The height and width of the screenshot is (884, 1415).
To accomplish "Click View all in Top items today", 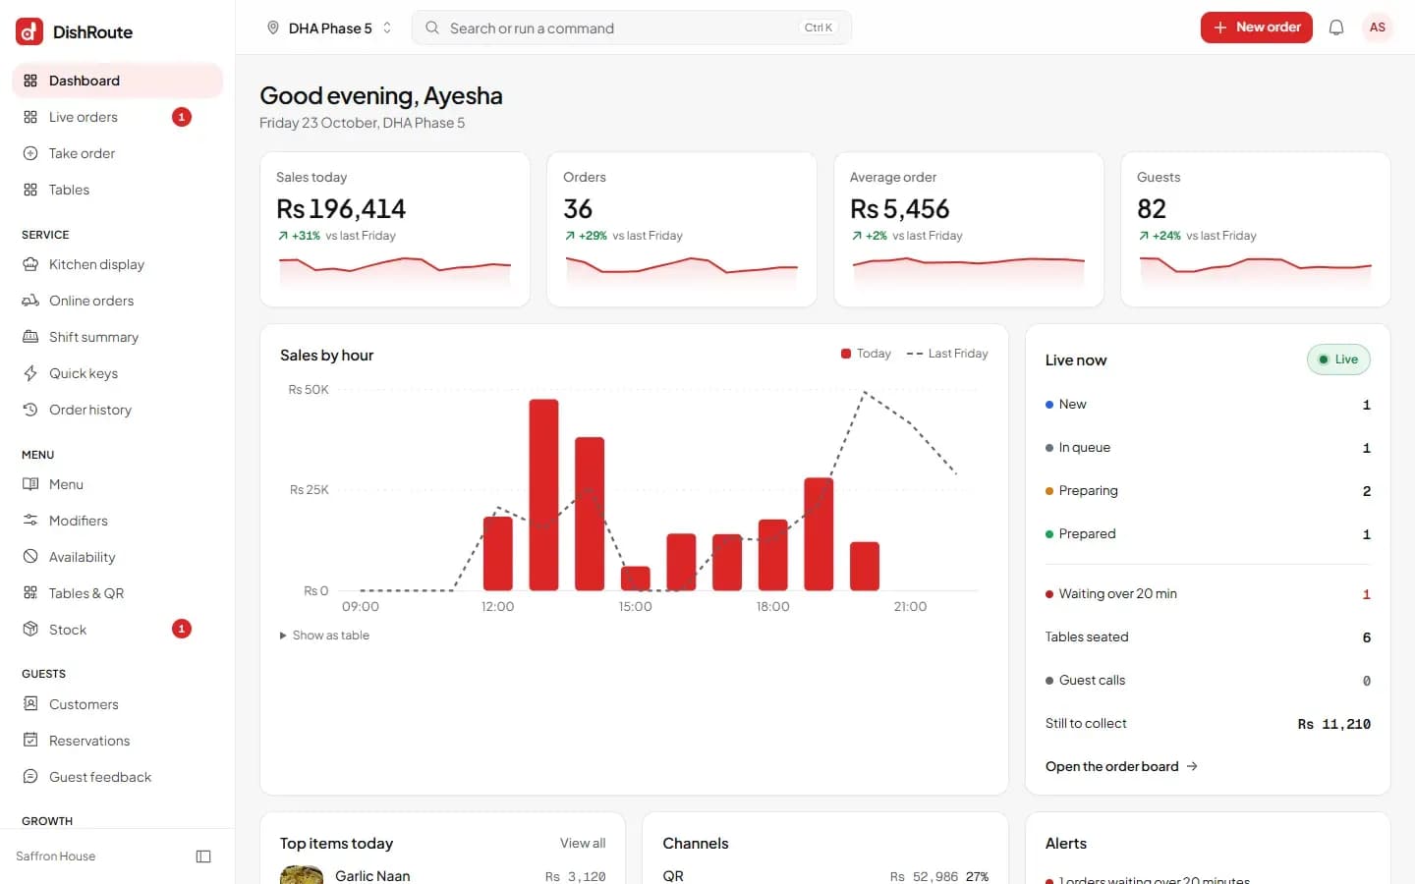I will click(x=583, y=843).
